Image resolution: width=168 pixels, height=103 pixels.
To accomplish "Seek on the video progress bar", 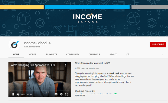I will (x=40, y=91).
